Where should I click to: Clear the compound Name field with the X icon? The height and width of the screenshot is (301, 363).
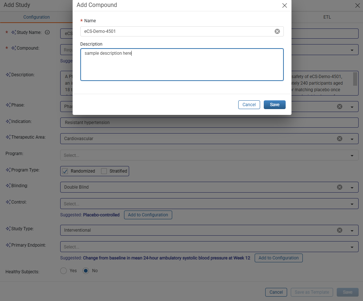coord(277,31)
